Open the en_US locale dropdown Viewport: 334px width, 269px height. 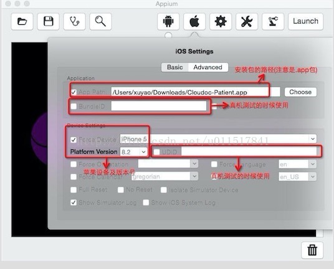(298, 177)
